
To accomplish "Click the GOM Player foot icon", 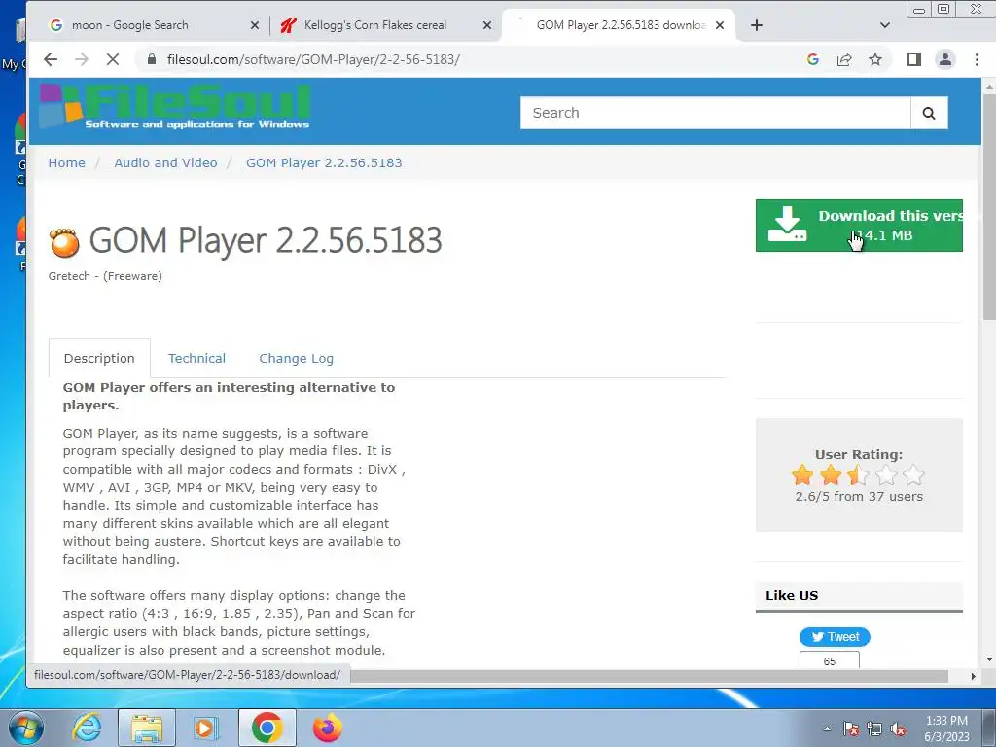I will [x=65, y=242].
